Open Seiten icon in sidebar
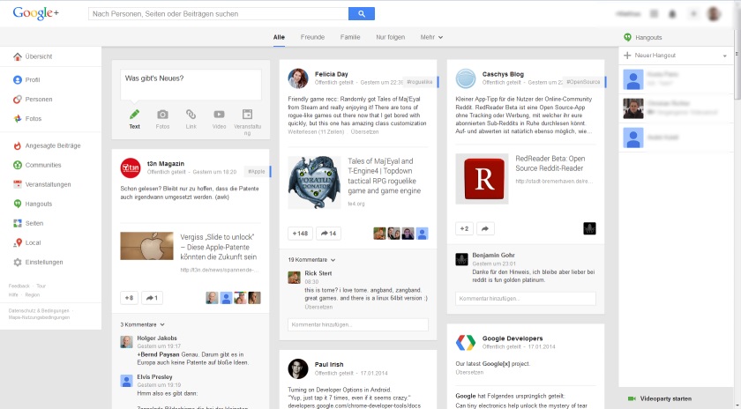 pyautogui.click(x=18, y=223)
